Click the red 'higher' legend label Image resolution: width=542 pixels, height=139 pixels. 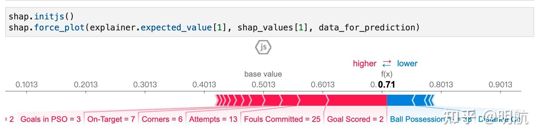pos(365,63)
